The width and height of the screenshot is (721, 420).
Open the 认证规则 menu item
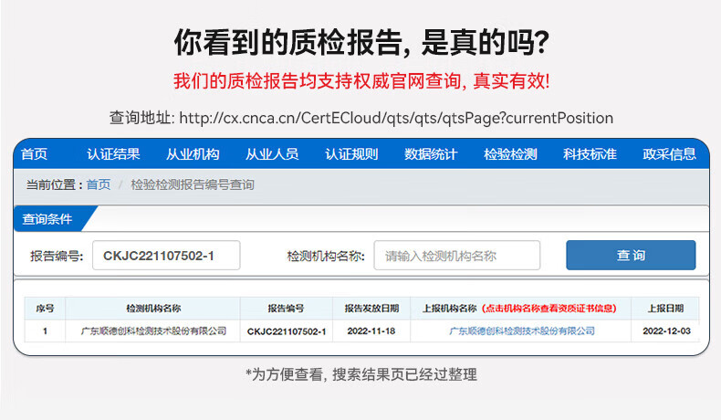(351, 154)
